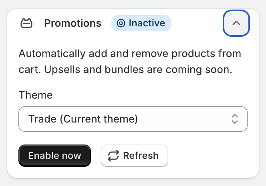
Task: Click the circle icon in Inactive badge
Action: [x=121, y=24]
